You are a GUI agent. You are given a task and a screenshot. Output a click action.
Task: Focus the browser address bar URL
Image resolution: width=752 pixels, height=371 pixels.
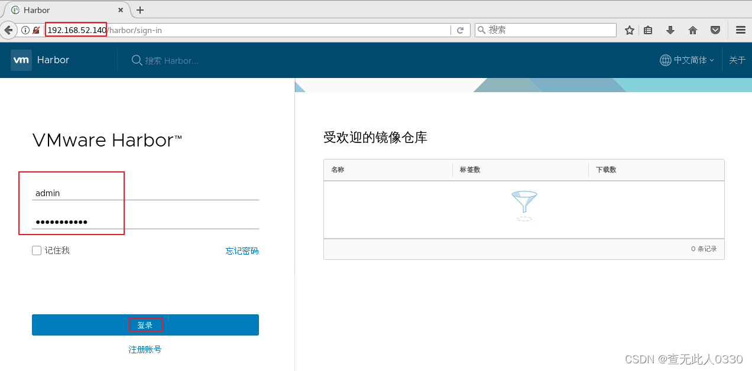pos(248,30)
